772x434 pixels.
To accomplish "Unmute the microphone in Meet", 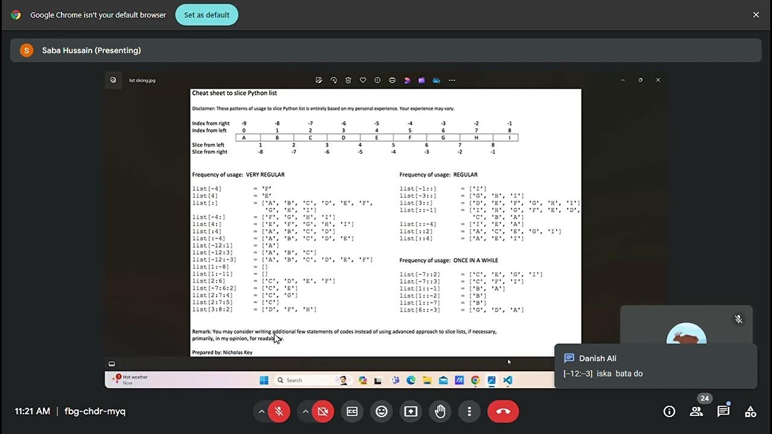I will point(279,411).
